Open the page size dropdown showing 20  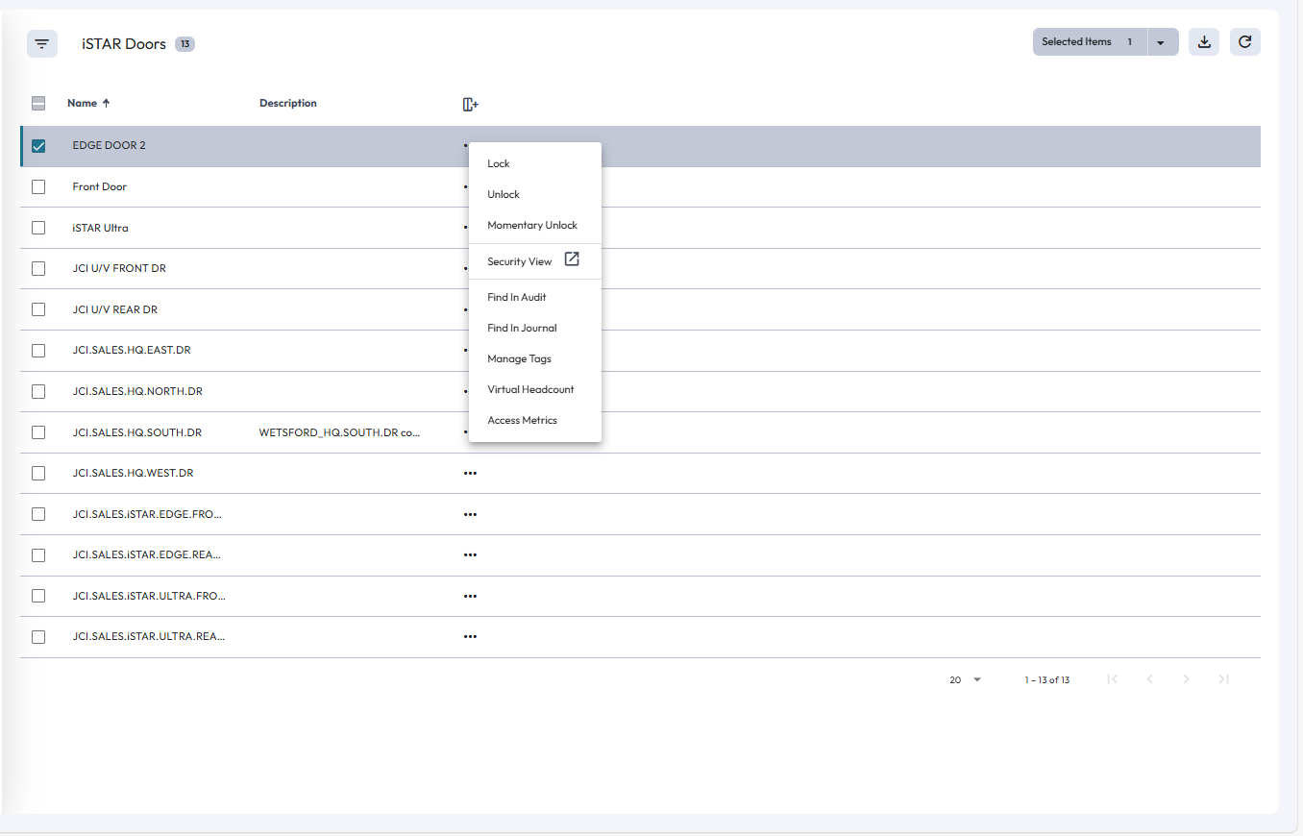coord(964,679)
